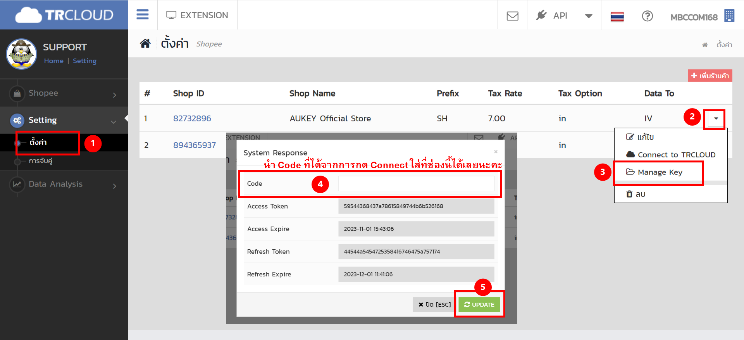Viewport: 744px width, 340px height.
Task: Click the 7.00 tax rate cell
Action: [497, 119]
